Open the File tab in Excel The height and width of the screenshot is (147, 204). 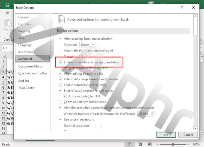pyautogui.click(x=7, y=13)
